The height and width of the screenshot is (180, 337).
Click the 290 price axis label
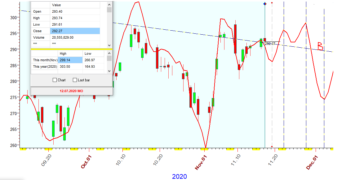[13, 49]
